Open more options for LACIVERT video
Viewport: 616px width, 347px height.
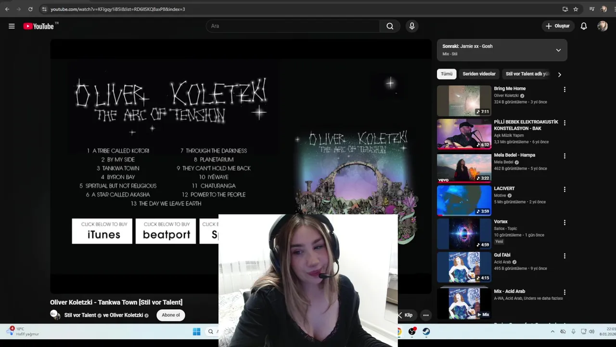pyautogui.click(x=565, y=189)
